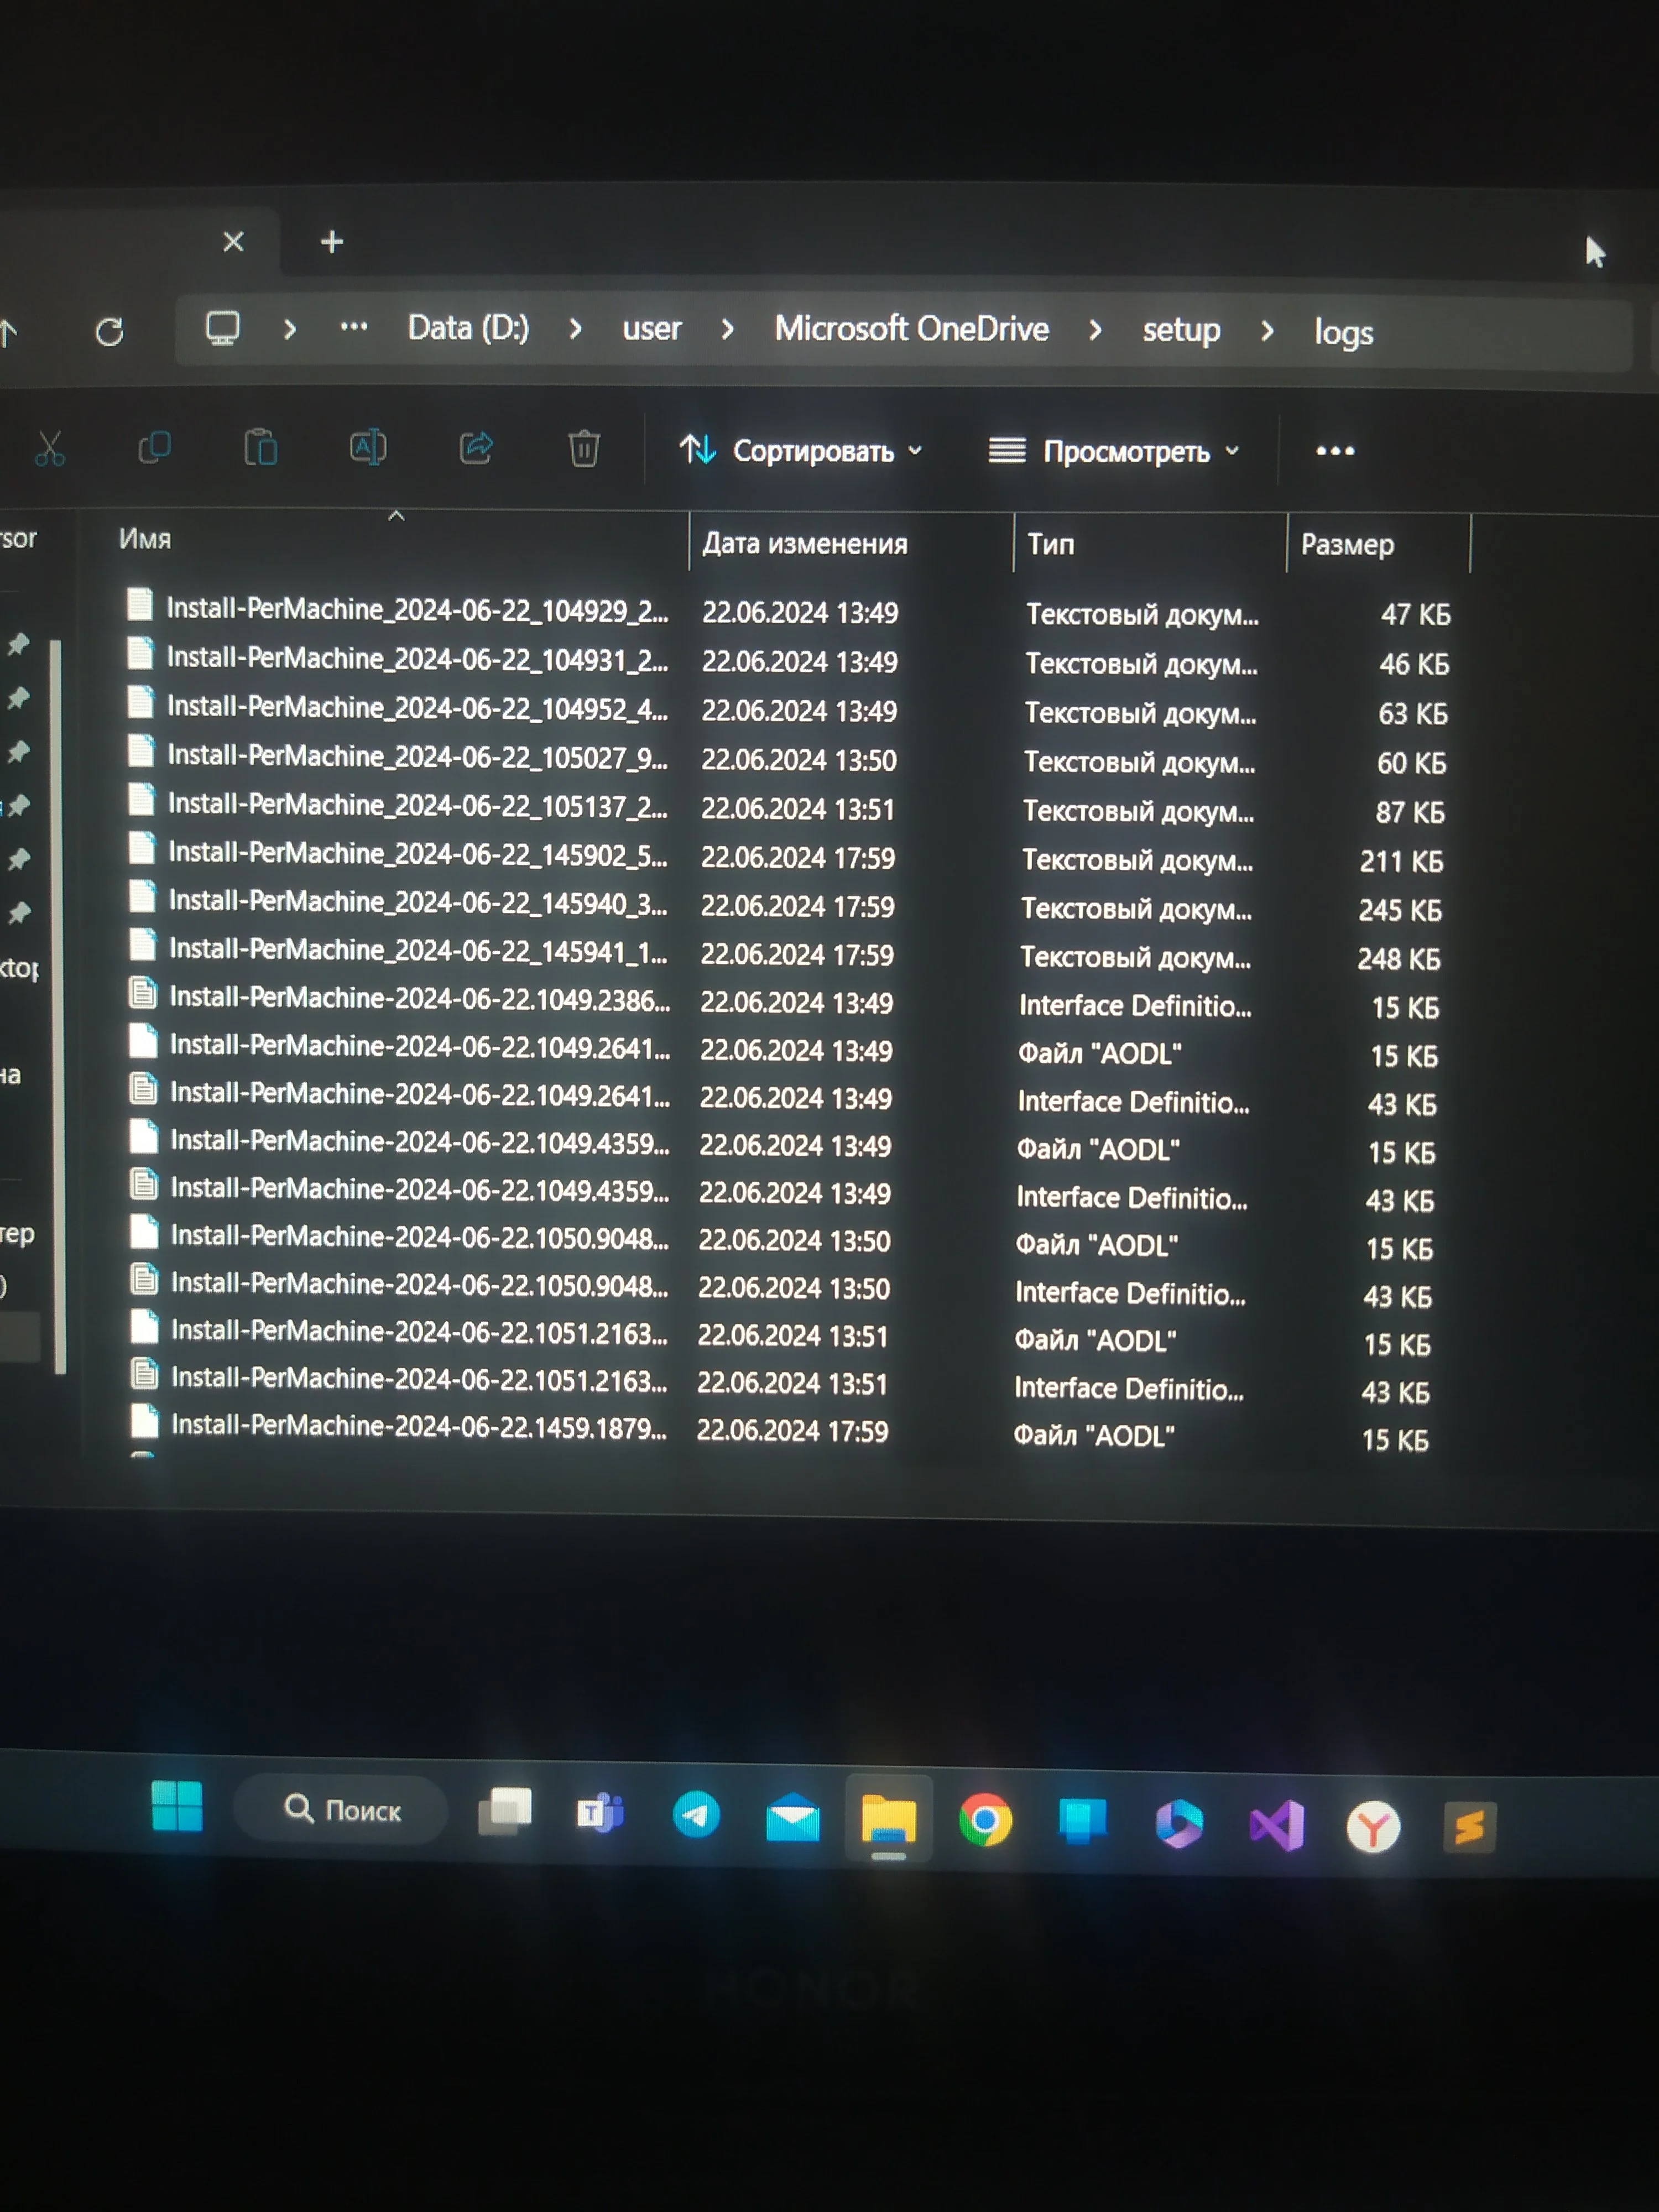The width and height of the screenshot is (1659, 2212).
Task: Click the Paste clipboard icon
Action: coord(261,447)
